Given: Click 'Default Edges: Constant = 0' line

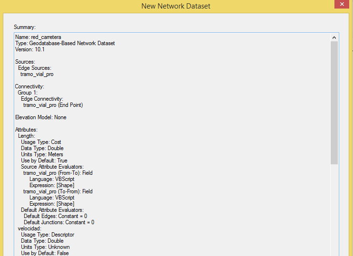Looking at the screenshot, I should coord(55,216).
